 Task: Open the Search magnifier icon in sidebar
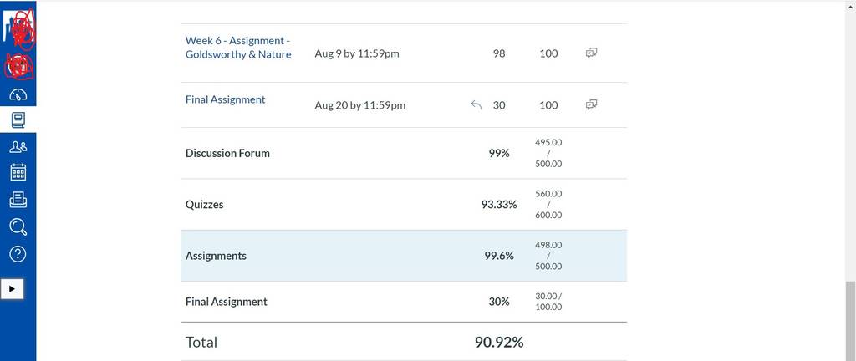[x=18, y=226]
